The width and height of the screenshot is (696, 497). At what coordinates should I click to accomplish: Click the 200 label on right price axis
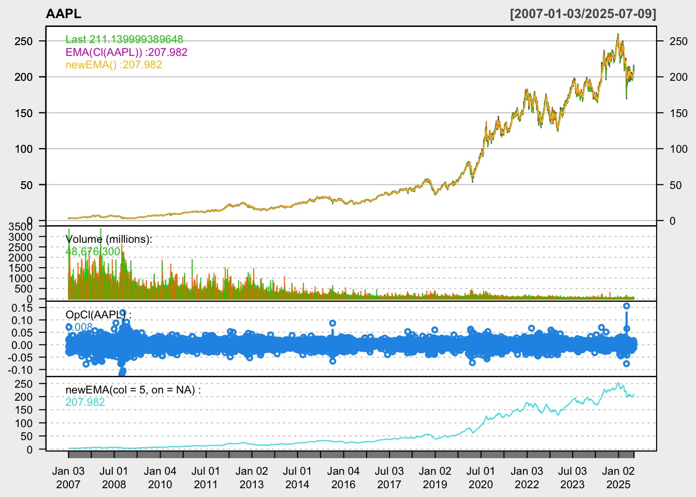[x=678, y=77]
